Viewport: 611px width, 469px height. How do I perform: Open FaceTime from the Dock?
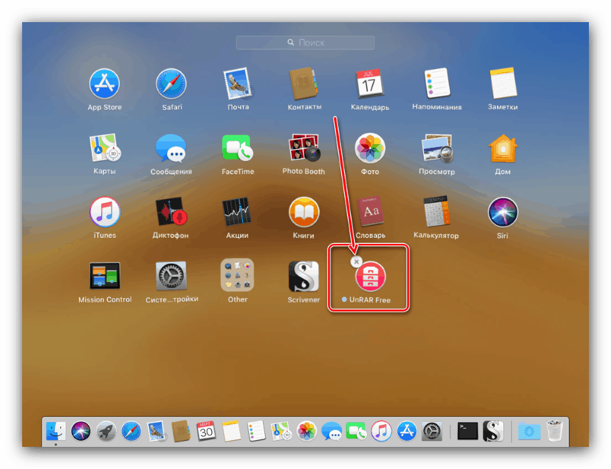point(356,431)
